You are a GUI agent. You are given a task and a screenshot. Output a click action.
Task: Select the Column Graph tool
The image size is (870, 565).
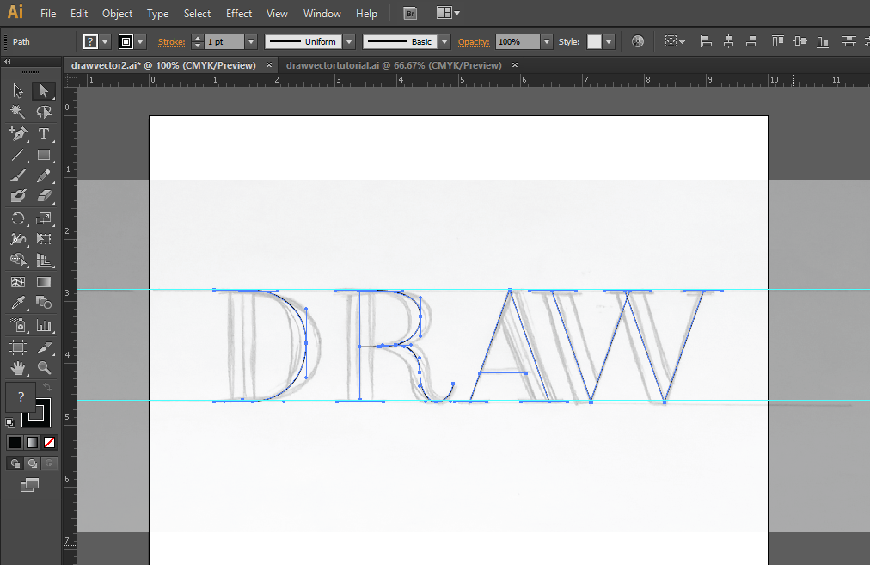pyautogui.click(x=43, y=325)
